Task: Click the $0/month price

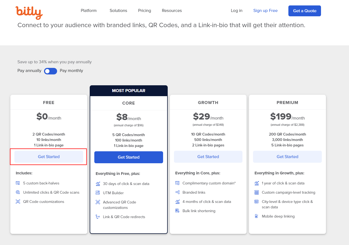Action: [x=49, y=117]
